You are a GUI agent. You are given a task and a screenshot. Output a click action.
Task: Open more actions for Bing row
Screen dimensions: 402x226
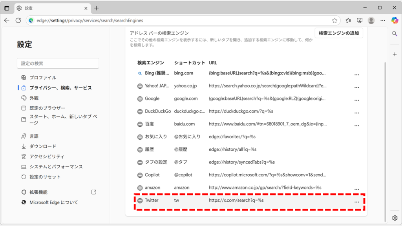point(356,75)
